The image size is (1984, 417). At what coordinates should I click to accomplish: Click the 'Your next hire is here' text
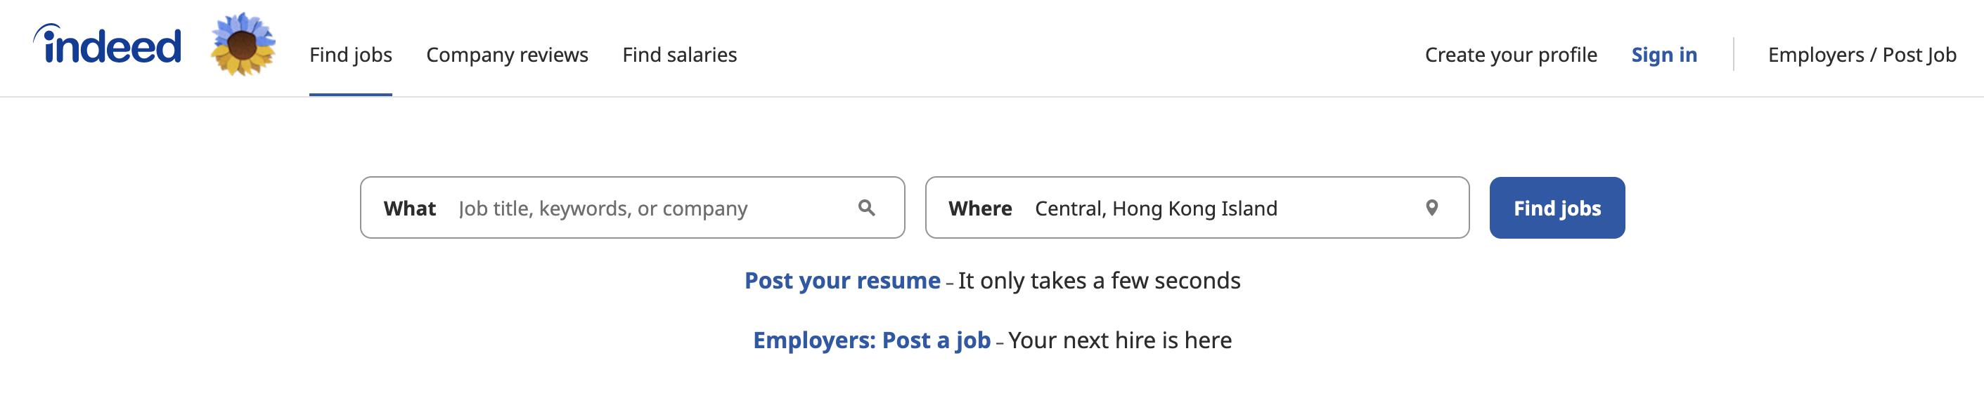pyautogui.click(x=1120, y=340)
